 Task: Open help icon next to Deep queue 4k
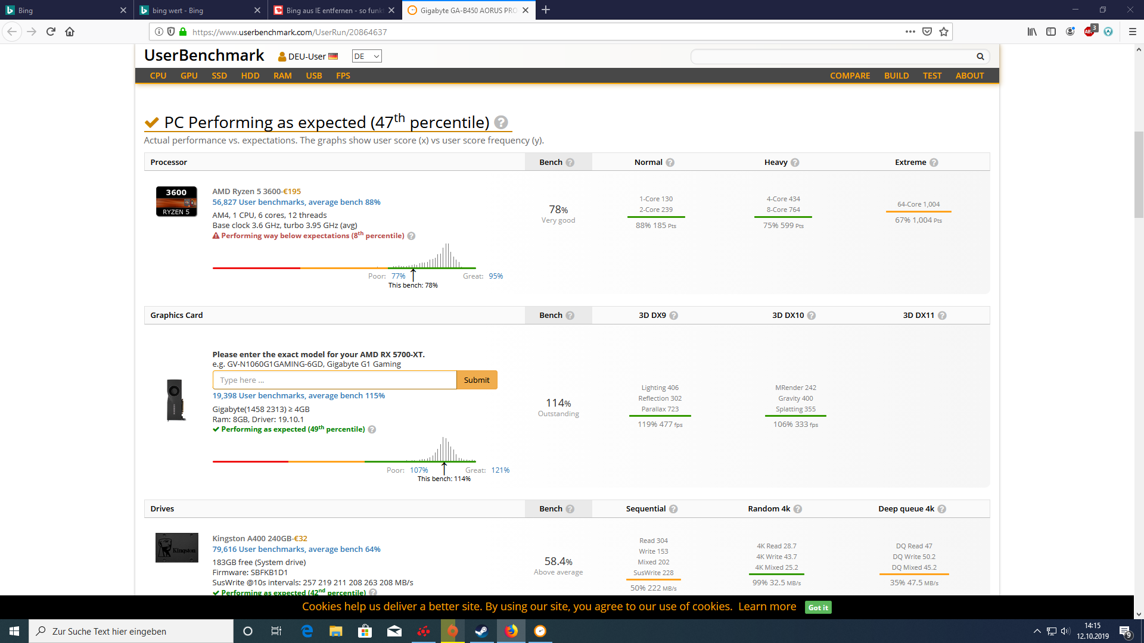(942, 508)
